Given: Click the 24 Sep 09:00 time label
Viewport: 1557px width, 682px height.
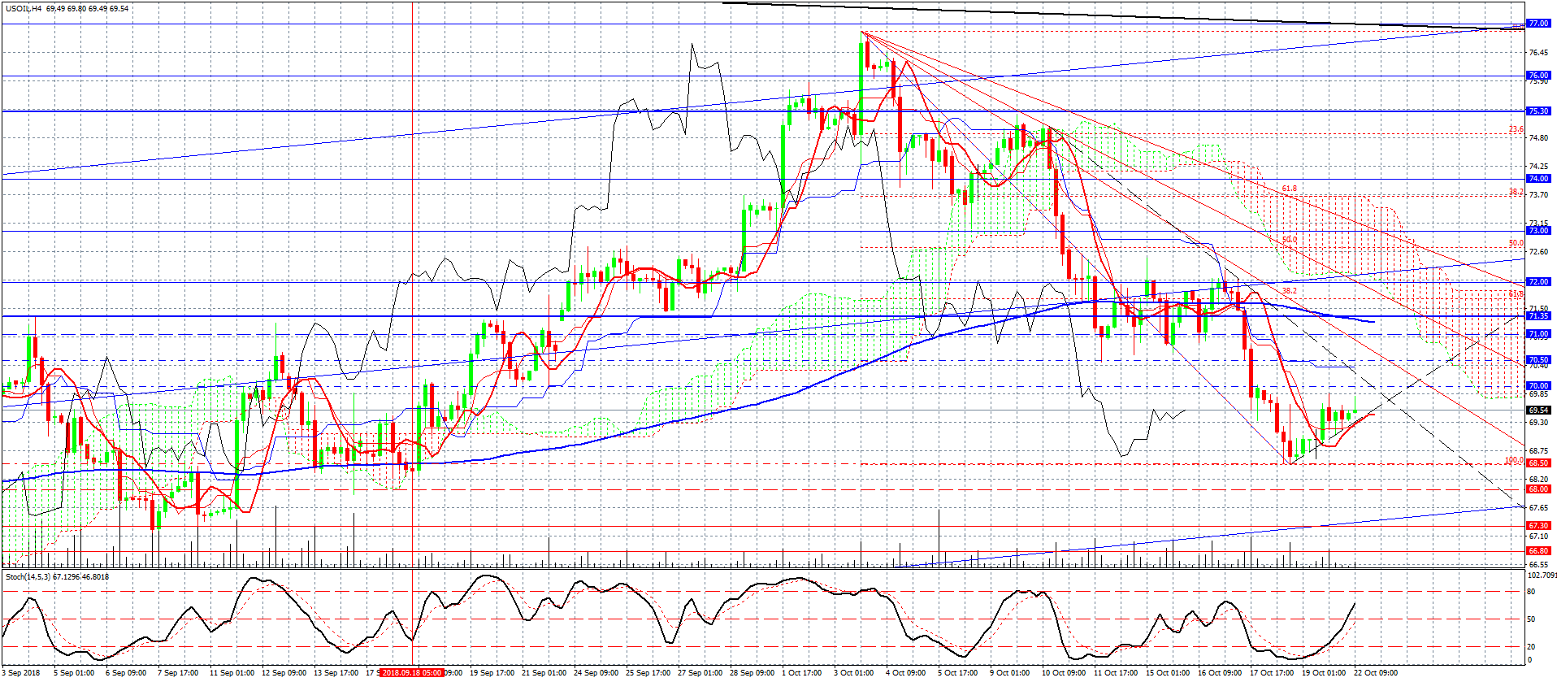Looking at the screenshot, I should (x=596, y=673).
